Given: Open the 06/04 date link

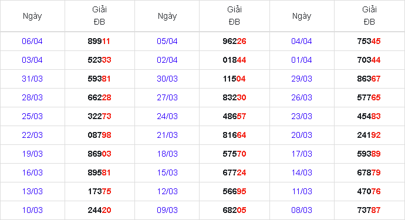Looking at the screenshot, I should tap(32, 41).
